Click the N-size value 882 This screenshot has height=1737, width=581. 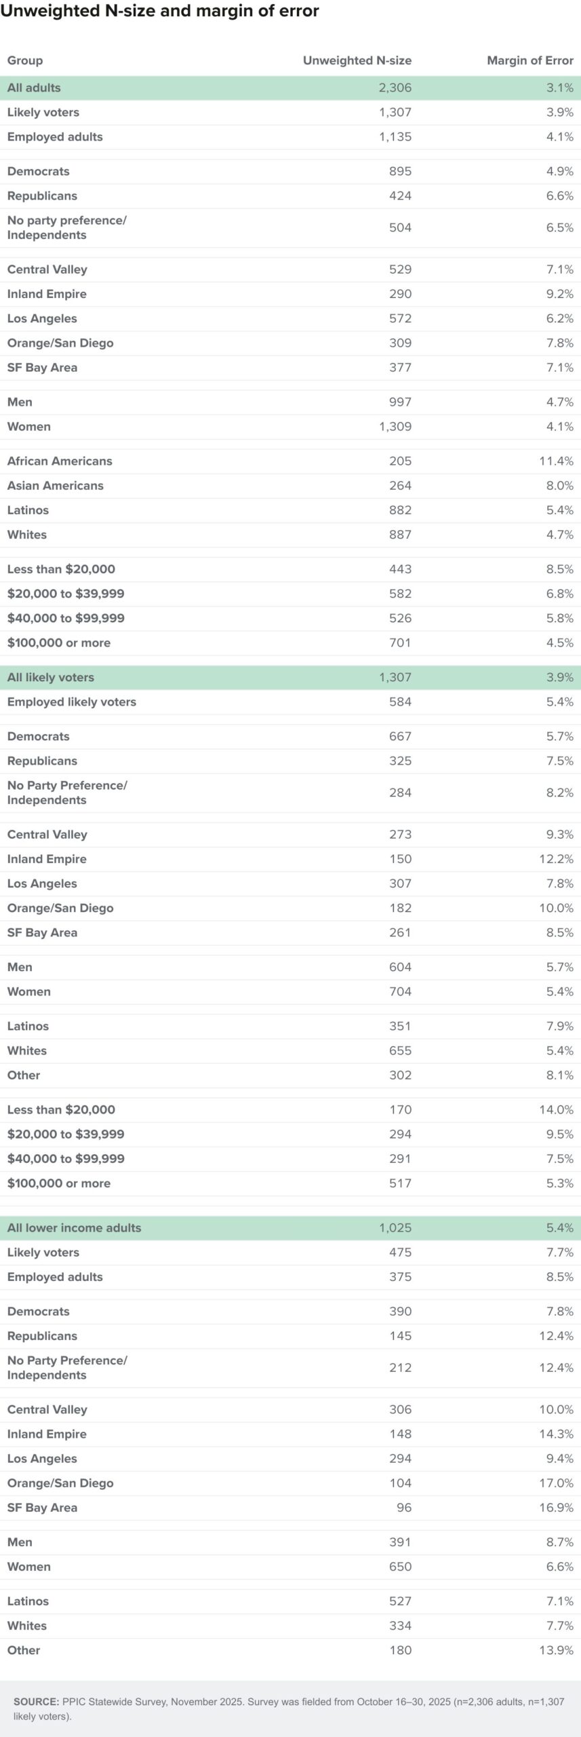[400, 510]
